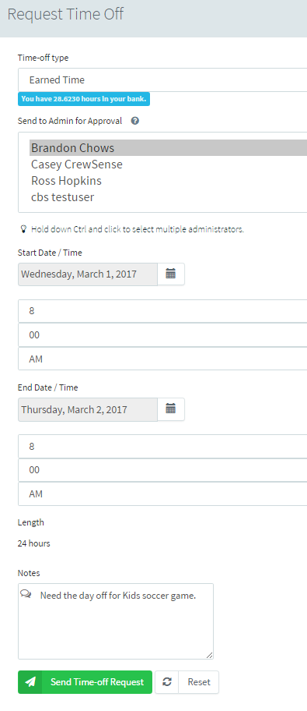
Task: Click the Reset button
Action: [187, 682]
